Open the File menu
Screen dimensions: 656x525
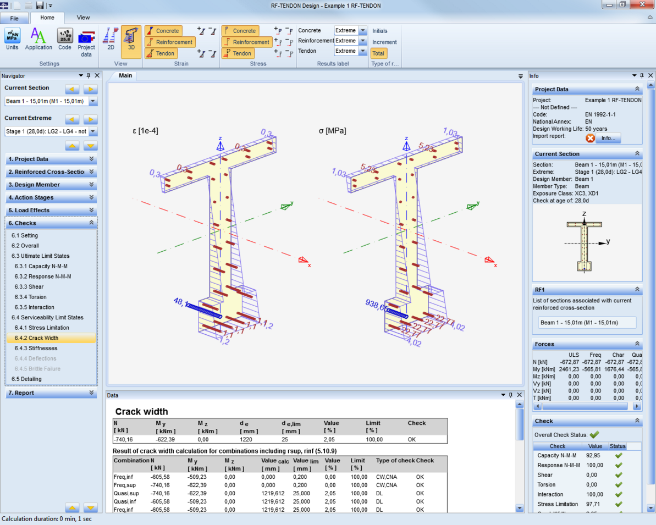[x=15, y=18]
